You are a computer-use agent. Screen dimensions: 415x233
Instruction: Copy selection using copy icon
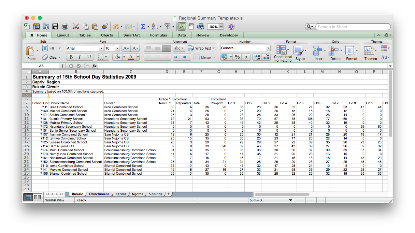click(86, 26)
